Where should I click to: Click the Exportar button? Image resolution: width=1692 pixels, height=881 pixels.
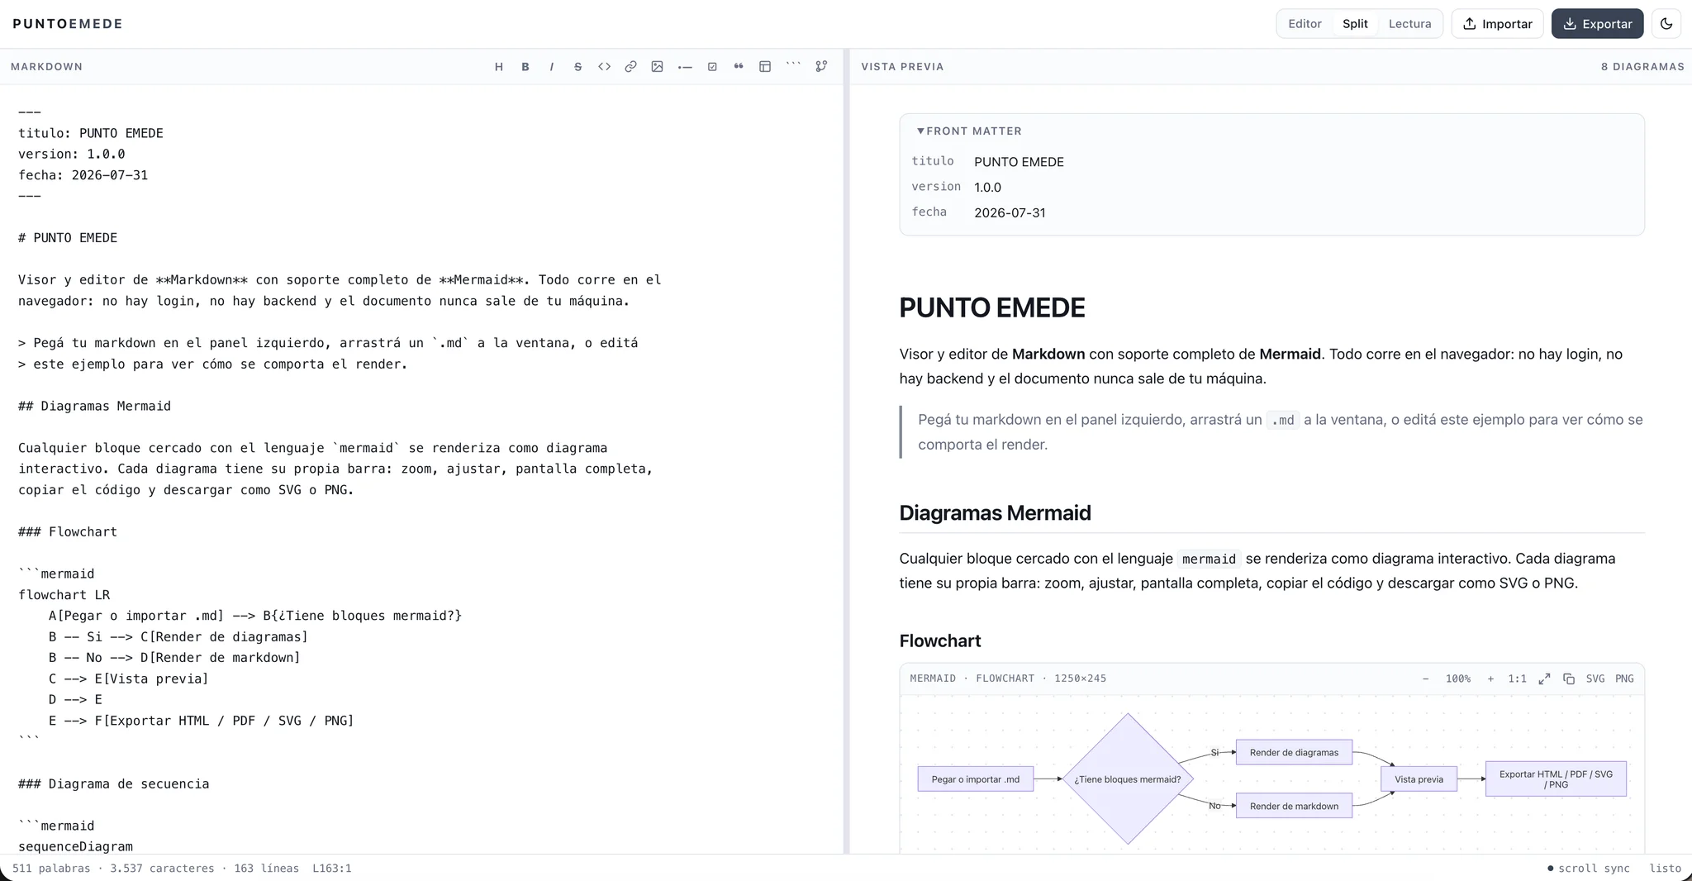pos(1597,24)
